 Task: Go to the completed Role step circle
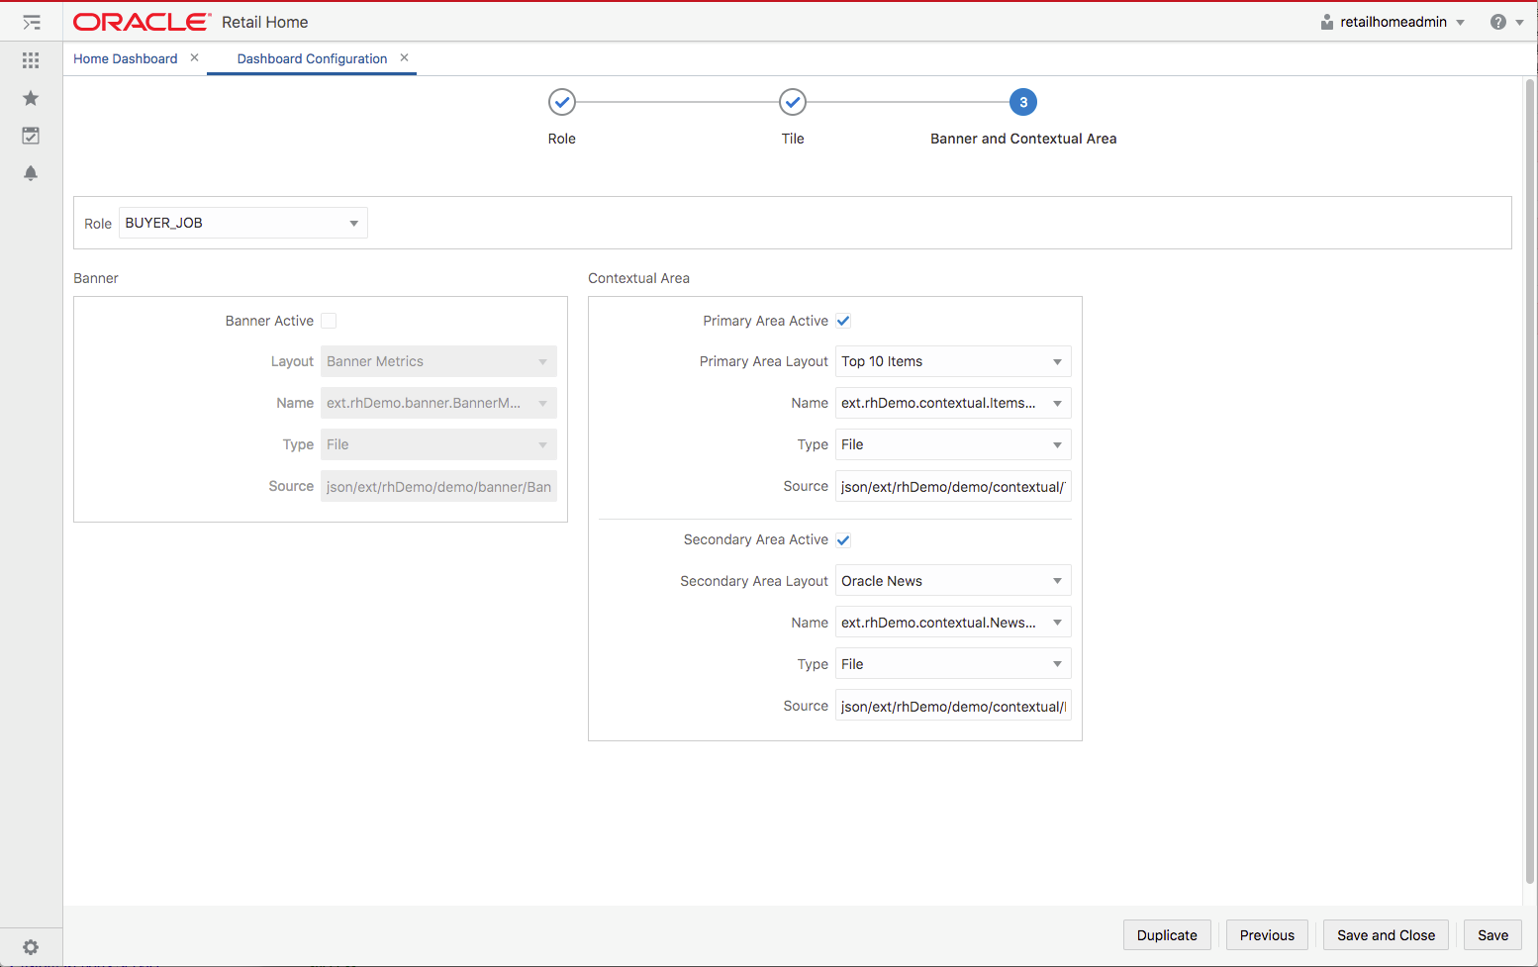point(562,102)
